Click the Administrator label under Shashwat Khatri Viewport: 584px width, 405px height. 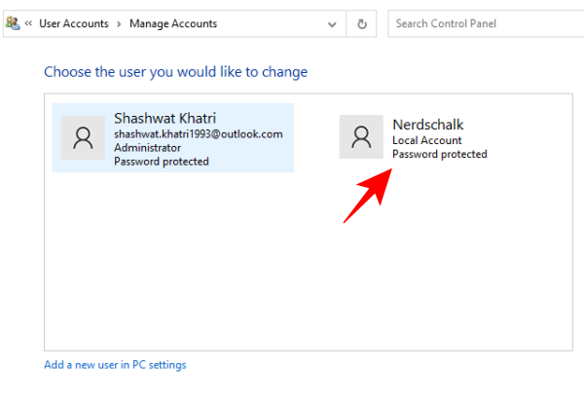pos(147,148)
